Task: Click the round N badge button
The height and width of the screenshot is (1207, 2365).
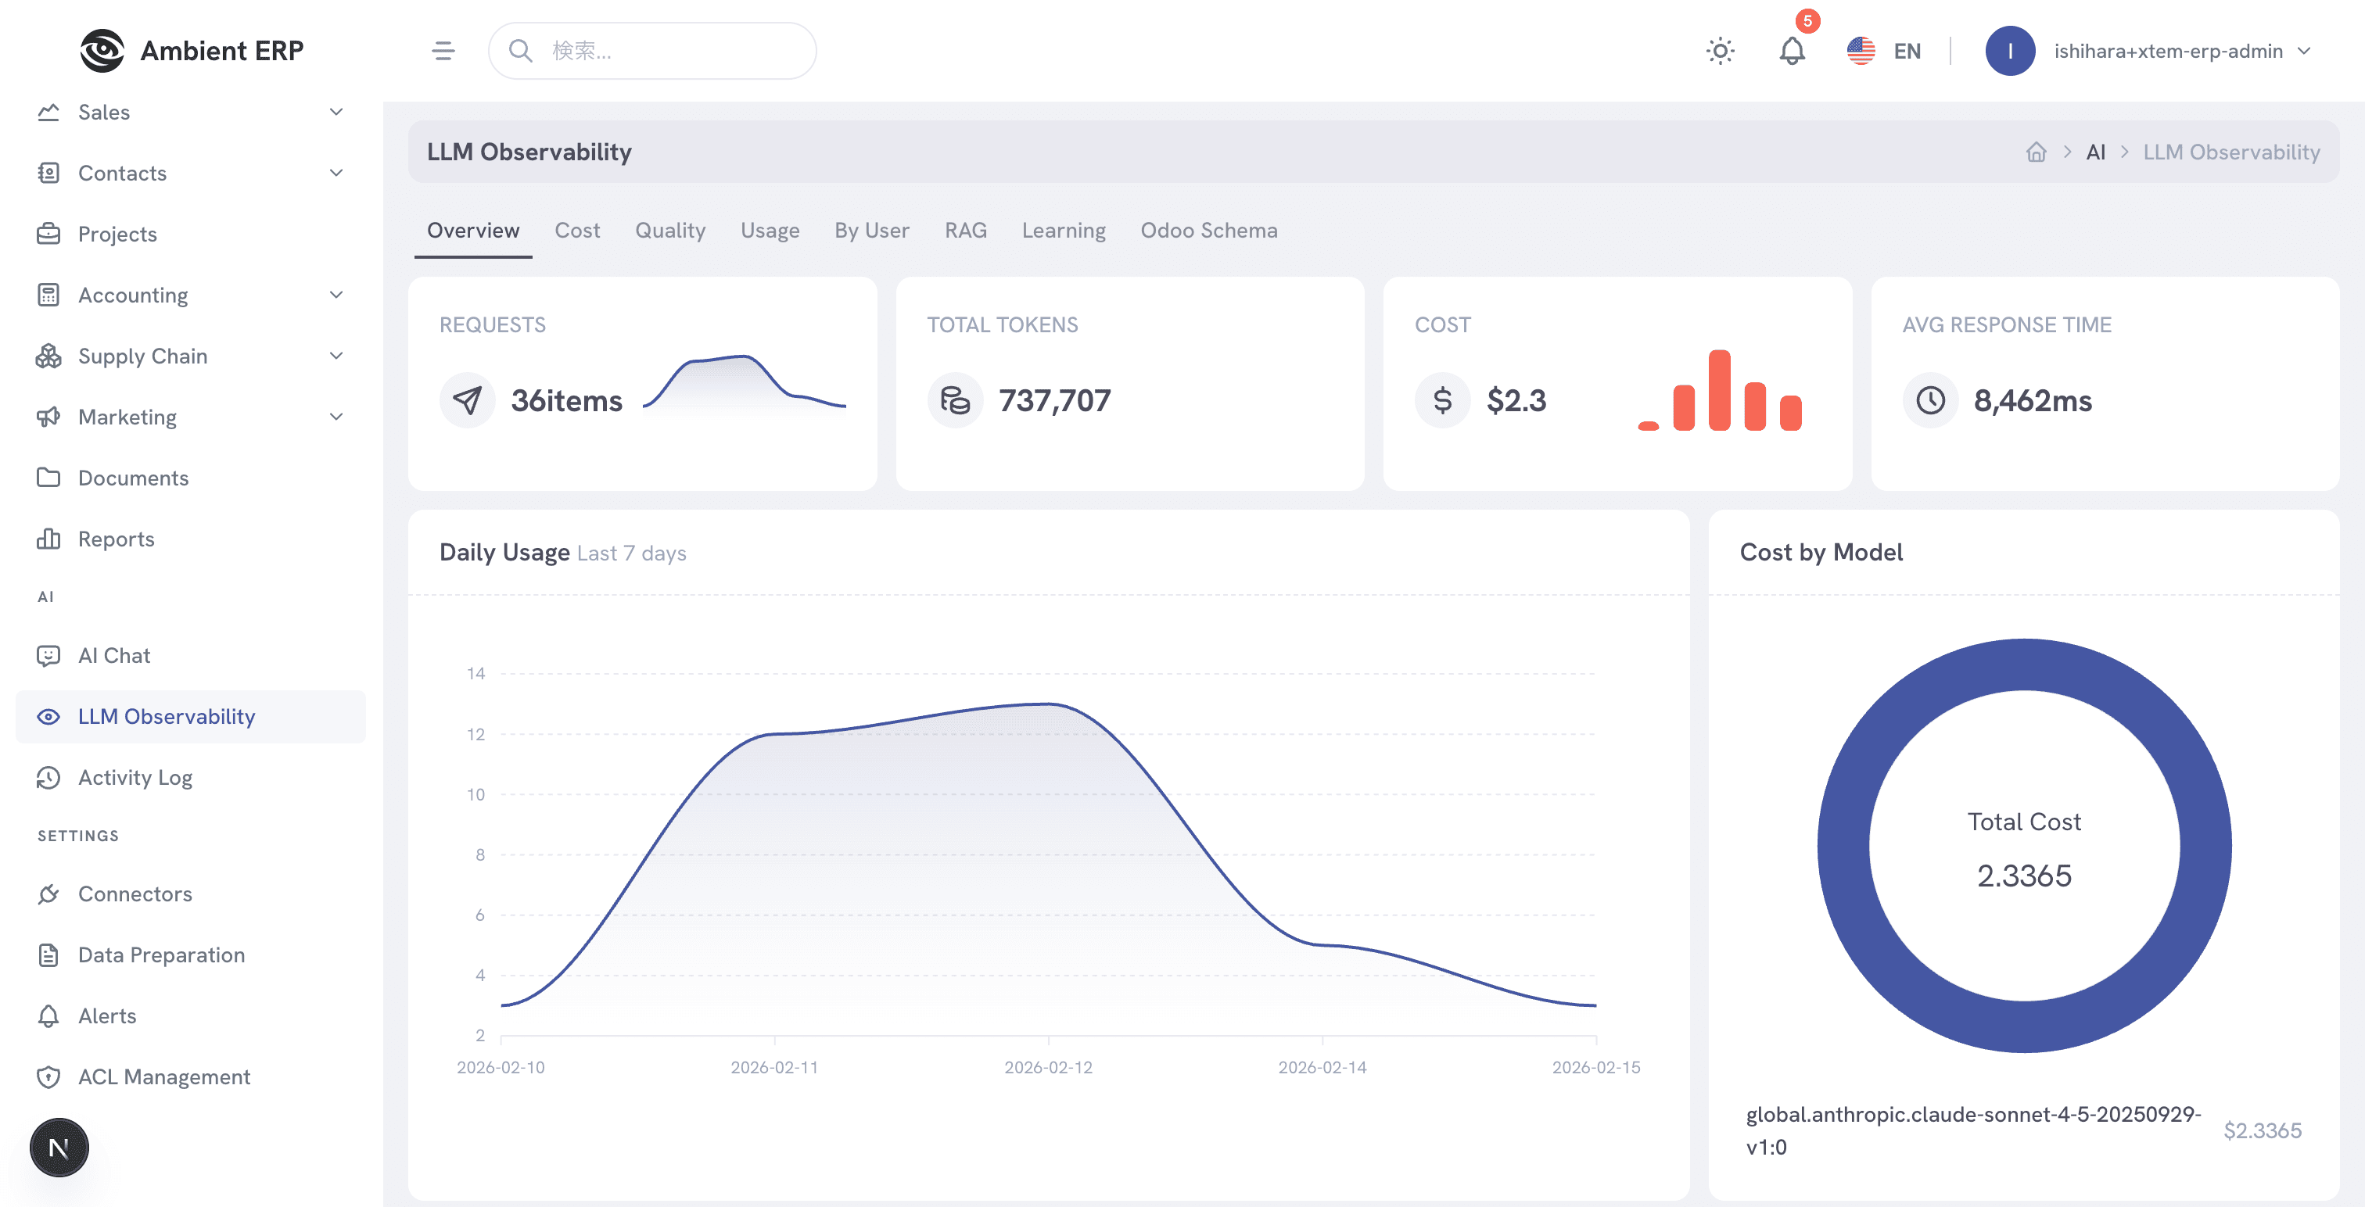Action: pos(59,1148)
